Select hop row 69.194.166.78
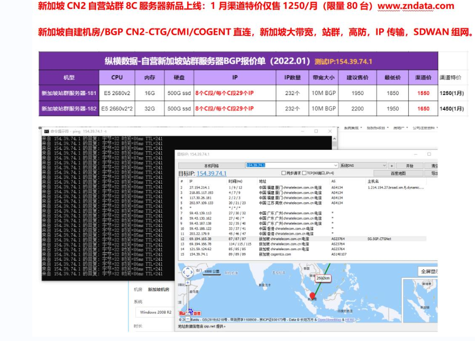The width and height of the screenshot is (475, 341). point(302,244)
